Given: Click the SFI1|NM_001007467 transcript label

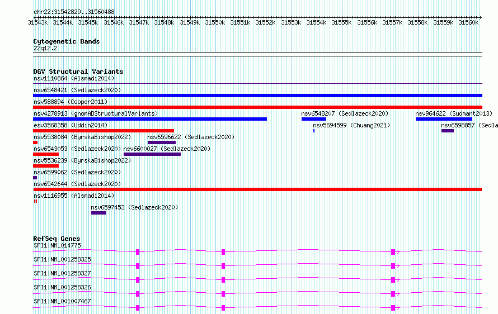Looking at the screenshot, I should (62, 301).
